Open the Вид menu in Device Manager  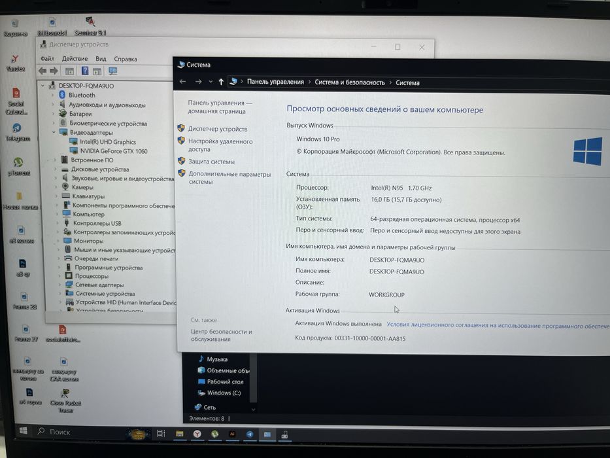[x=101, y=59]
